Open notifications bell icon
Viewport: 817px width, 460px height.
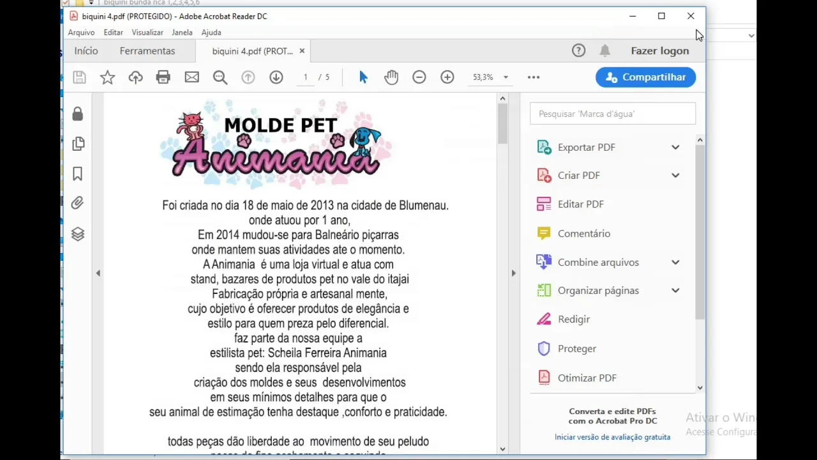click(605, 50)
